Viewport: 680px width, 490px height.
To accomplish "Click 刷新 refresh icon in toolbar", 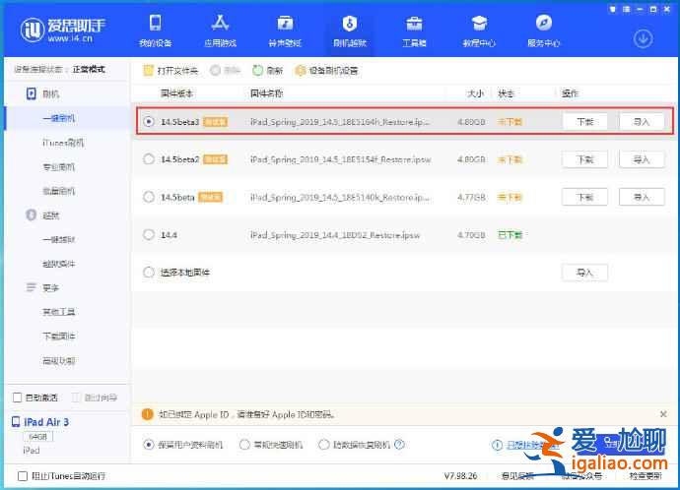I will pos(257,71).
